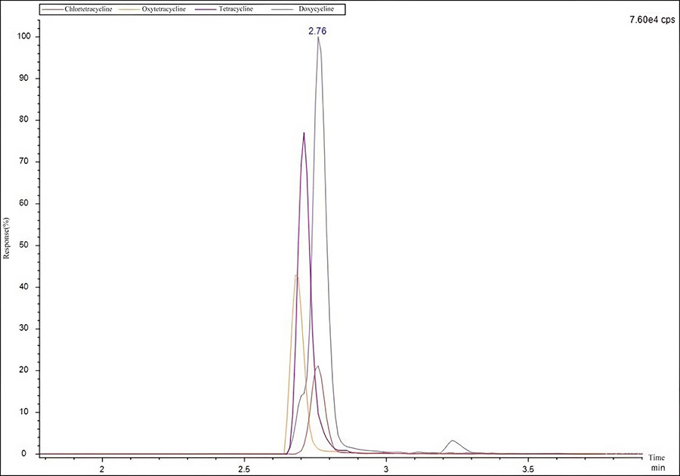The image size is (680, 476).
Task: Click the Chlortetracycline legend line swatch
Action: 53,10
